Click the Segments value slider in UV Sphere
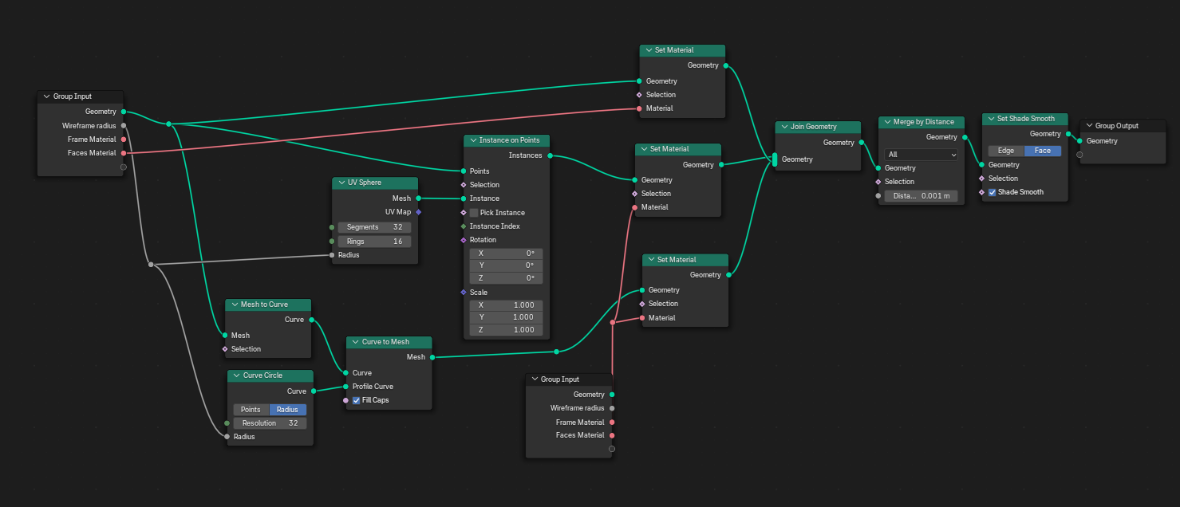The image size is (1180, 507). [x=374, y=227]
